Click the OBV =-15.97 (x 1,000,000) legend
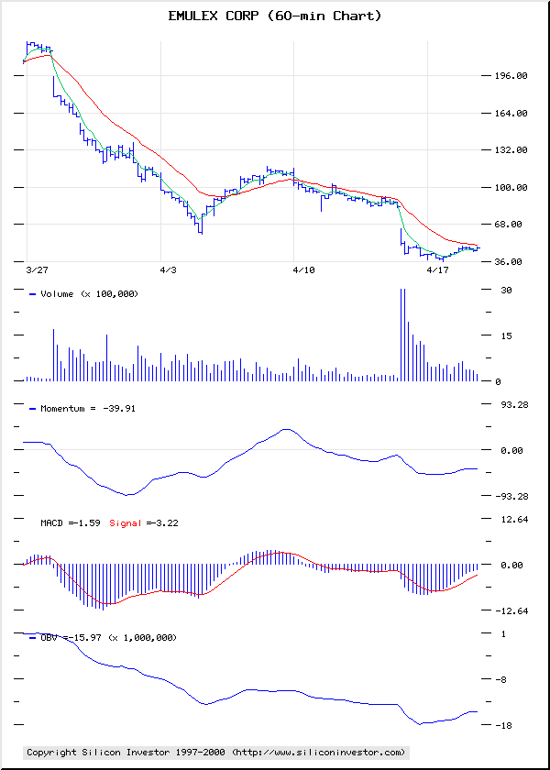550x770 pixels. (x=108, y=638)
